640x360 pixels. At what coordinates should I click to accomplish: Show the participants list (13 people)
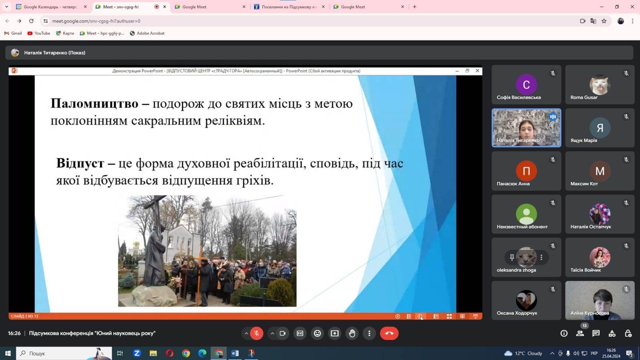point(580,333)
